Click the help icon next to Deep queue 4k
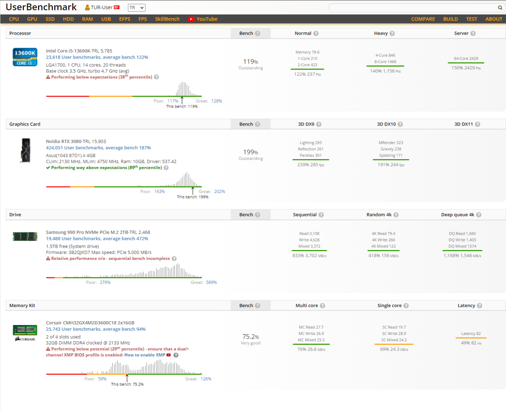 (479, 215)
